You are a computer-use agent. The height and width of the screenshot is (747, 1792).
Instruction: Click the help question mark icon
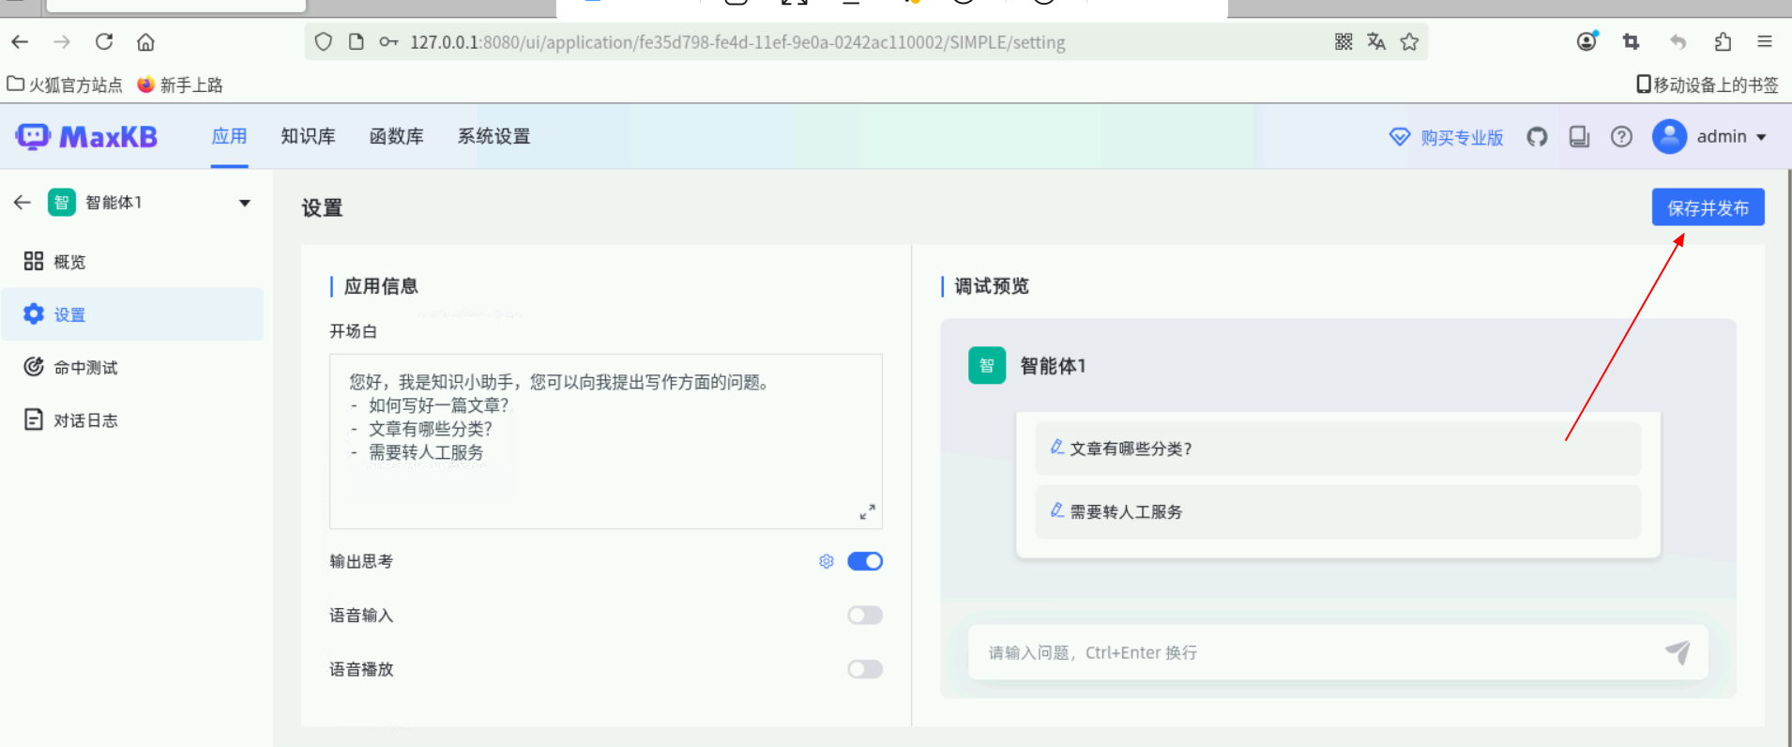(x=1621, y=137)
